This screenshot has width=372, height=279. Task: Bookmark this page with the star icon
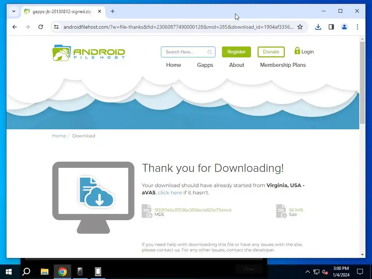point(300,27)
